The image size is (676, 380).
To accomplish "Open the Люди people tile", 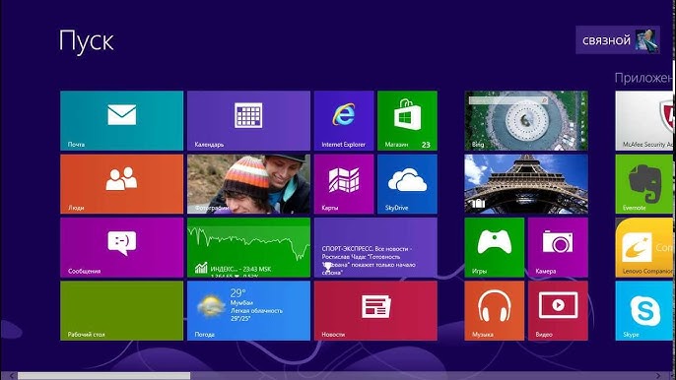I will tap(121, 184).
